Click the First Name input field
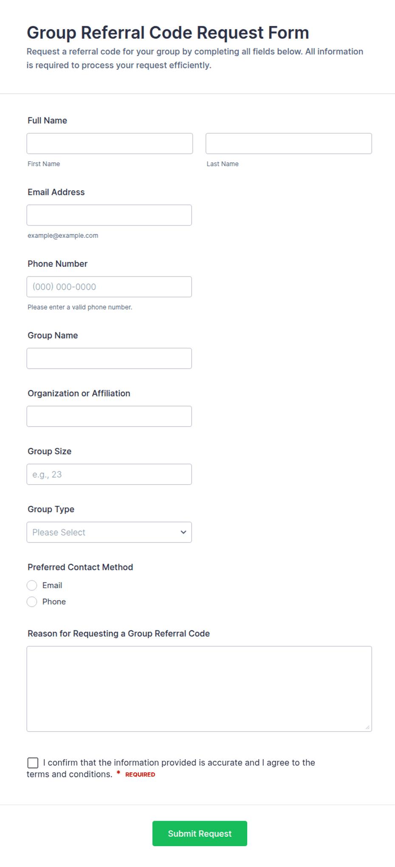The height and width of the screenshot is (867, 395). [x=110, y=144]
